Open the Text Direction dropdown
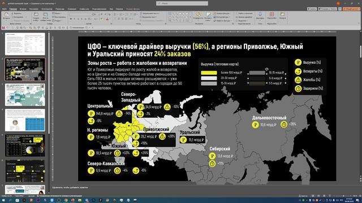 (x=149, y=14)
